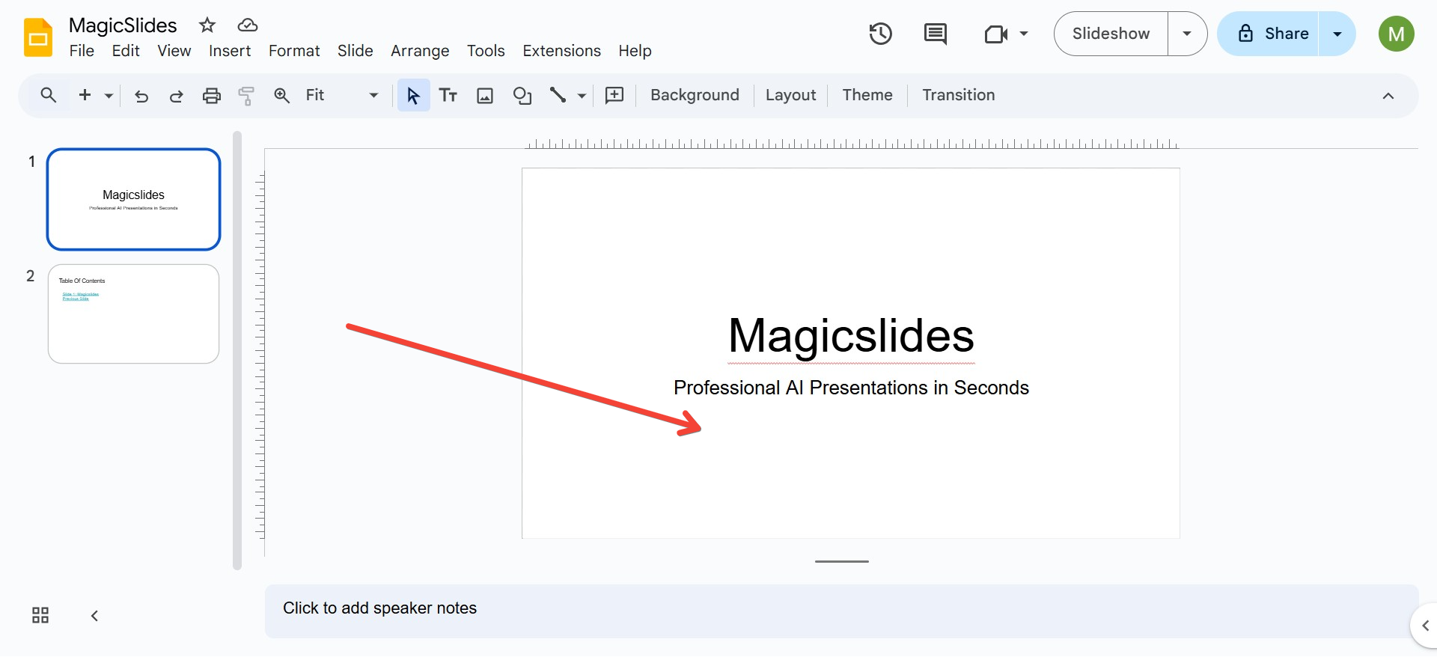
Task: Click the zoom magnifier tool
Action: tap(282, 95)
